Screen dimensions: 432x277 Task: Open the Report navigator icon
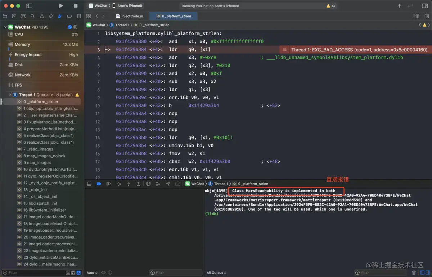(x=79, y=16)
